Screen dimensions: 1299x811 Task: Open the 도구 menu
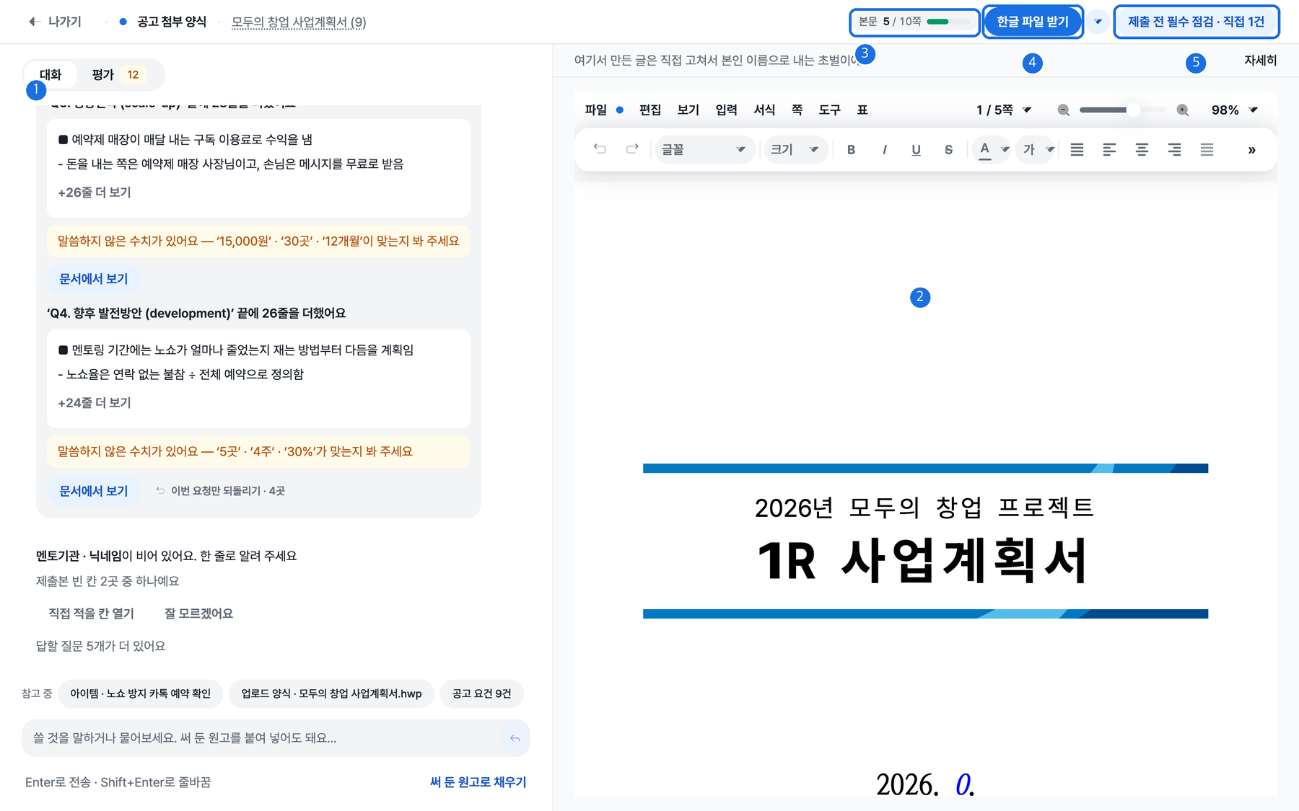829,110
